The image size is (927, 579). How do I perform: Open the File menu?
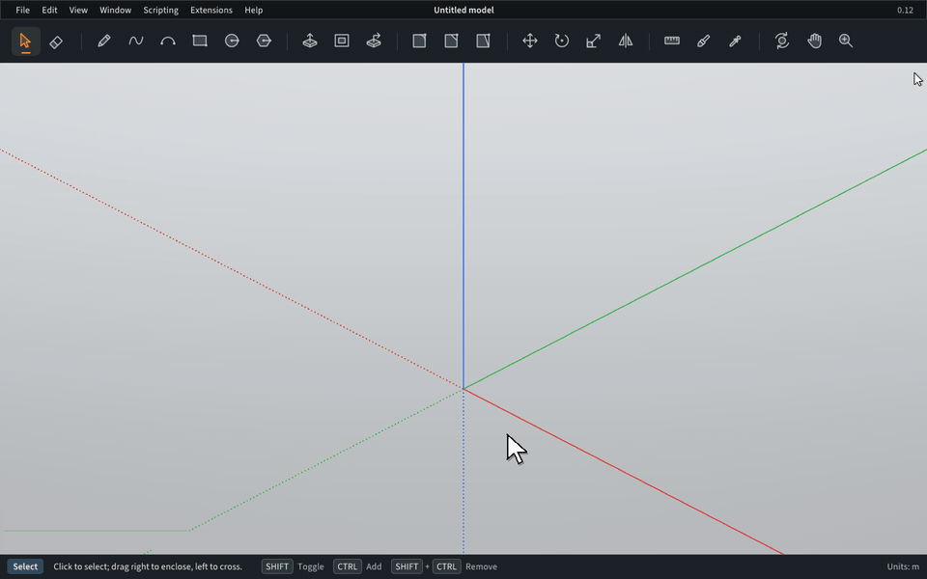click(22, 10)
